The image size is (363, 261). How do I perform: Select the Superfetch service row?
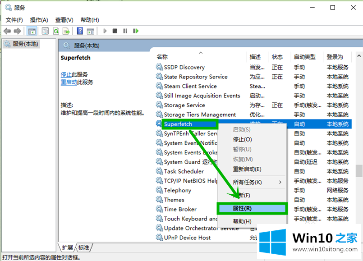click(253, 124)
